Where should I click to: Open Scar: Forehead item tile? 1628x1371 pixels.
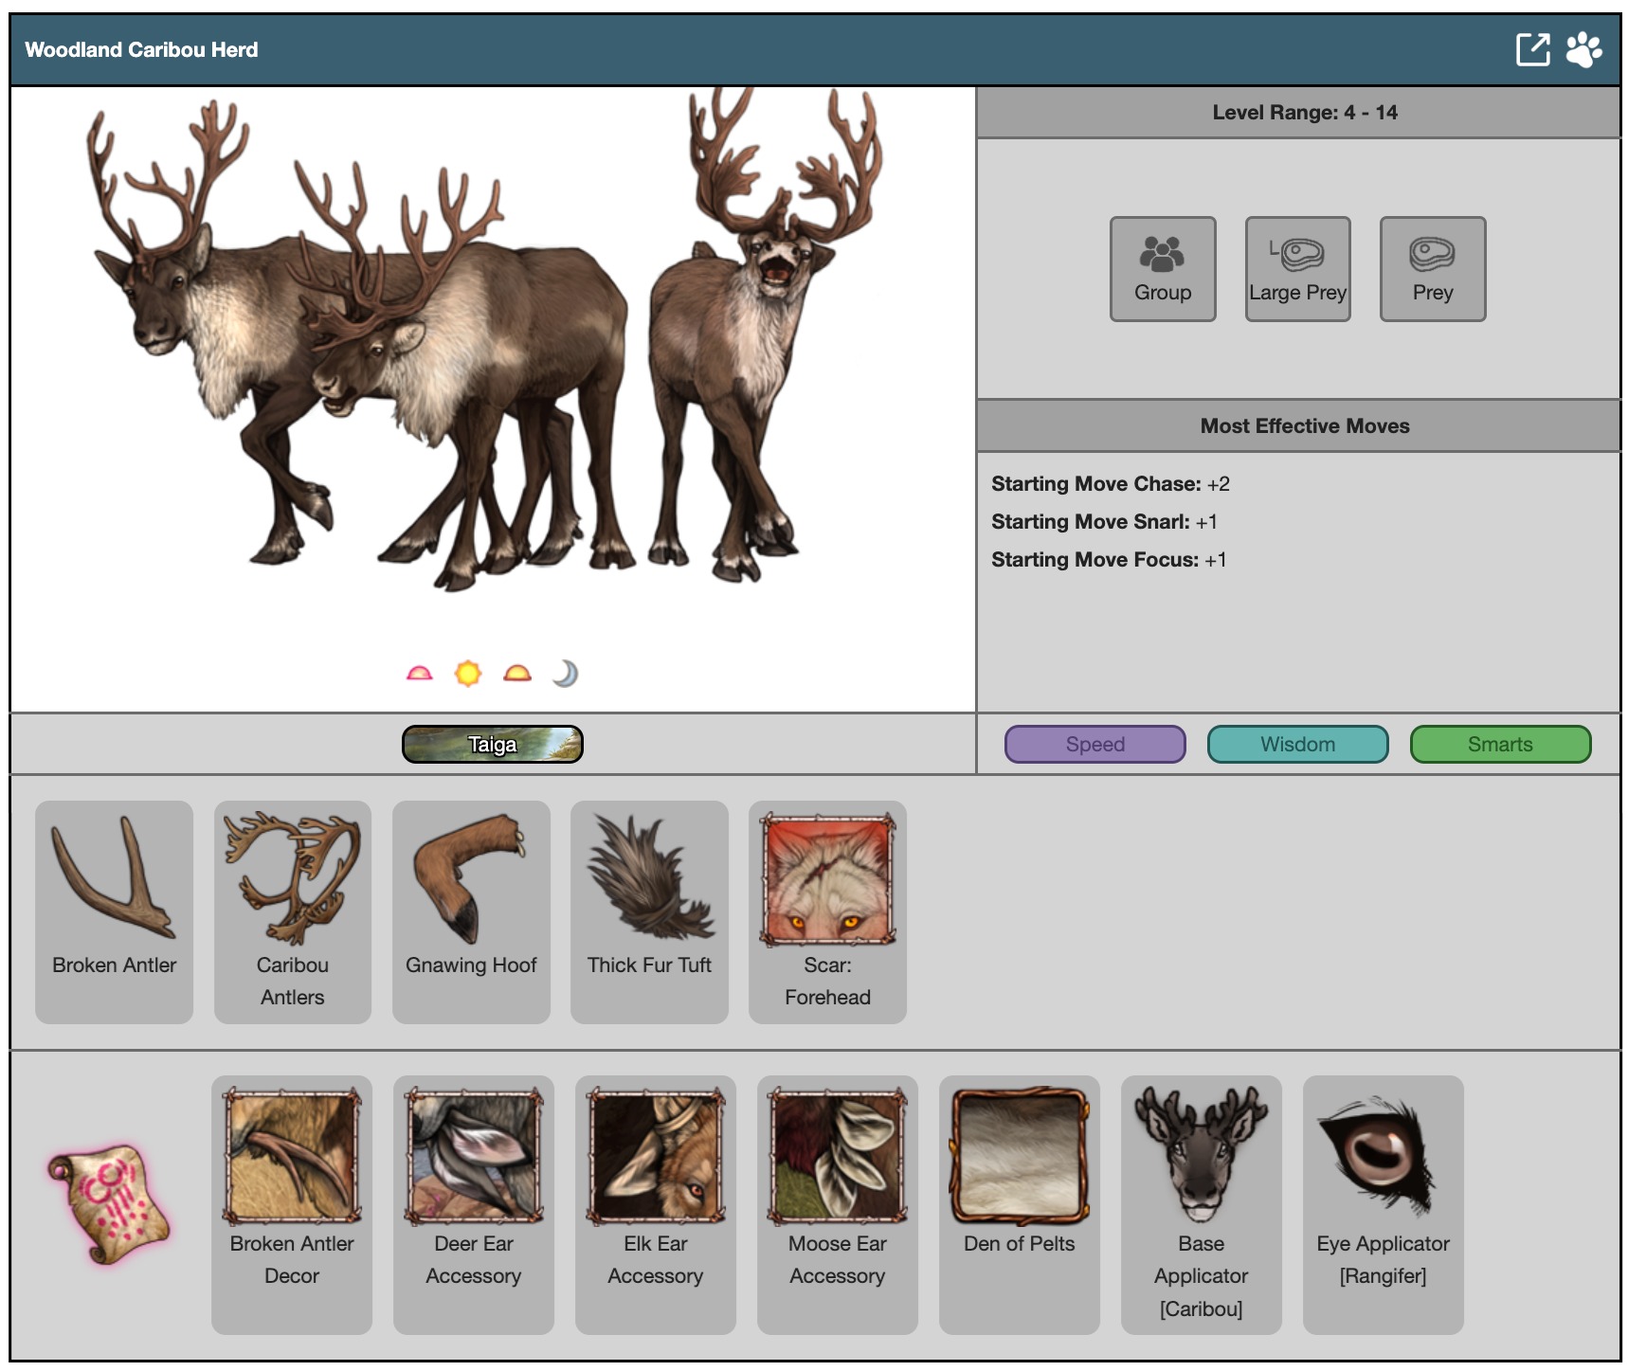(827, 911)
